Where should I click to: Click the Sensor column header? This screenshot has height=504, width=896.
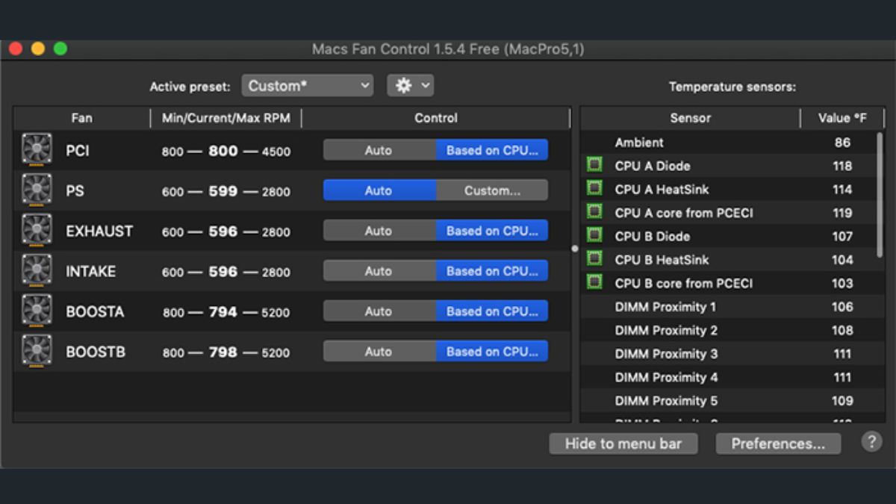[x=691, y=118]
